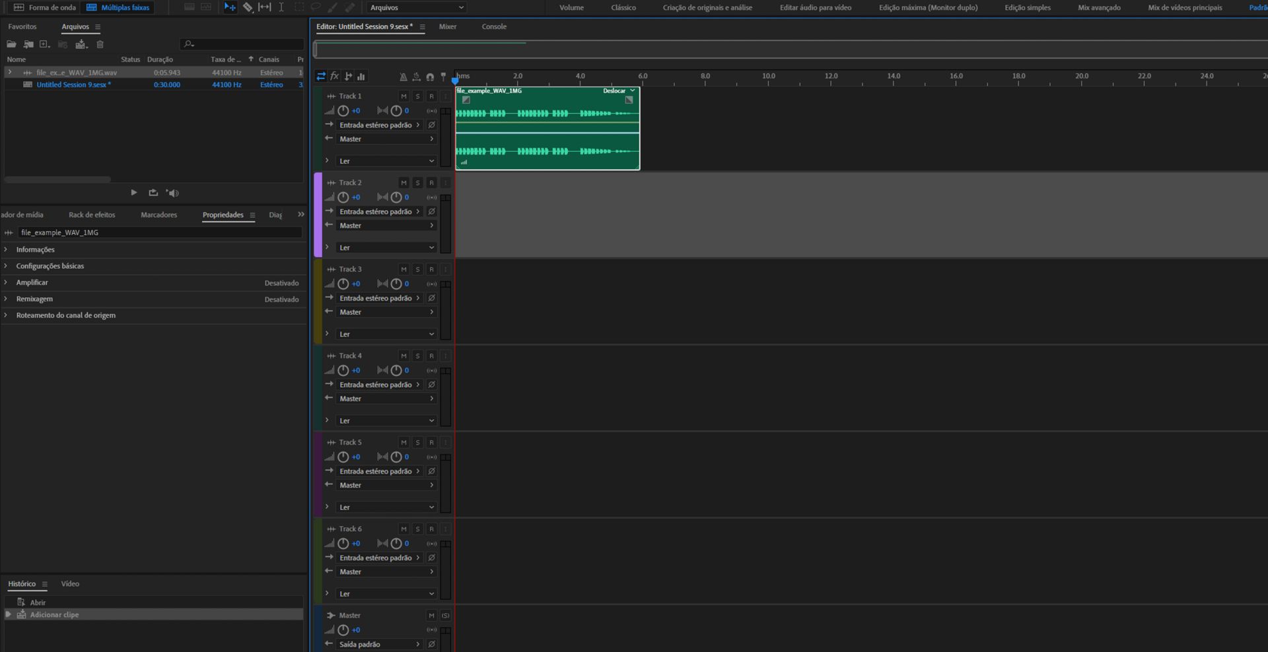Toggle the metronome icon
The image size is (1268, 652).
pos(403,77)
